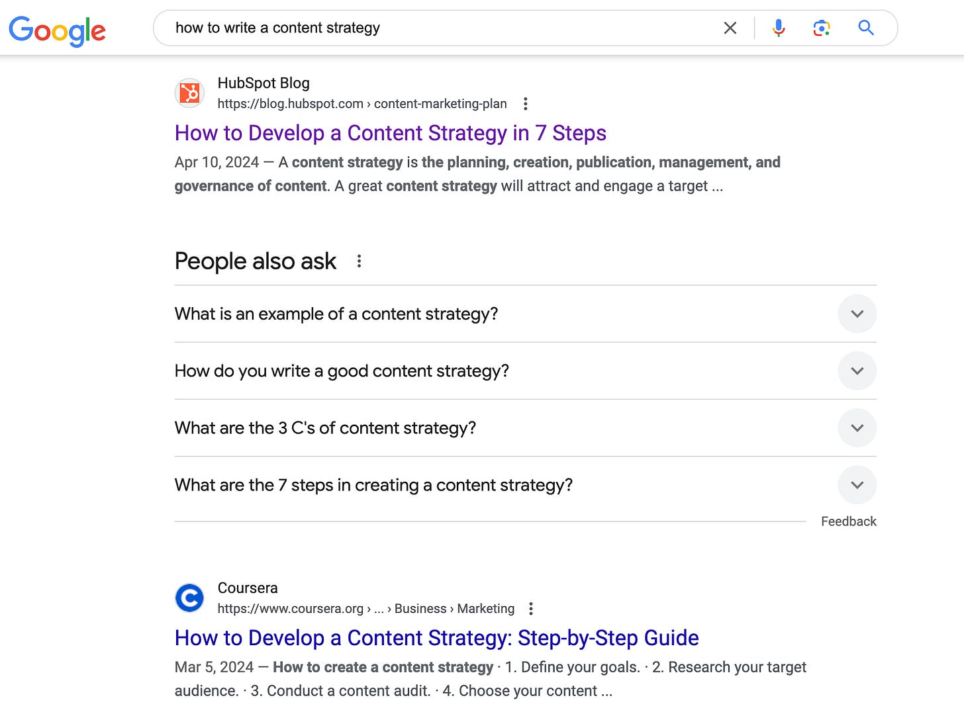Open 'How to Develop a Content Strategy: Step-by-Step Guide'
The height and width of the screenshot is (720, 964).
(x=437, y=638)
